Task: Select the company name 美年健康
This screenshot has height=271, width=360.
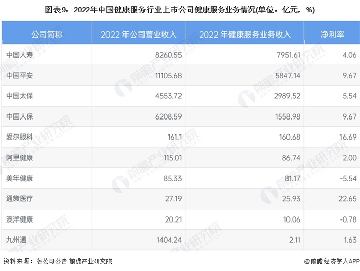Action: pyautogui.click(x=20, y=178)
